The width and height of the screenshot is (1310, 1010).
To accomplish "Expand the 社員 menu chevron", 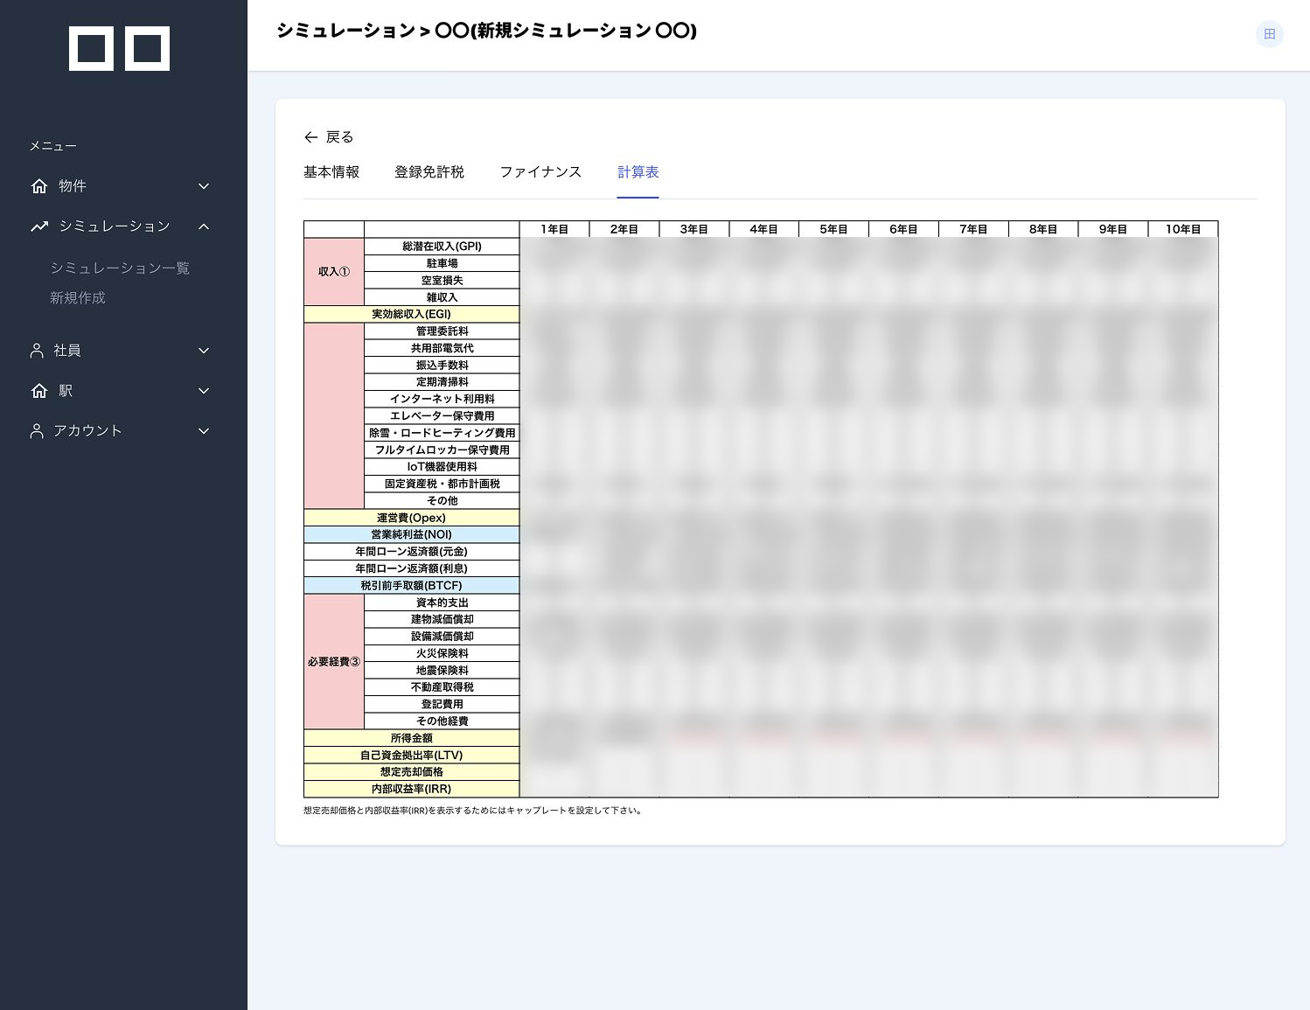I will tap(204, 351).
